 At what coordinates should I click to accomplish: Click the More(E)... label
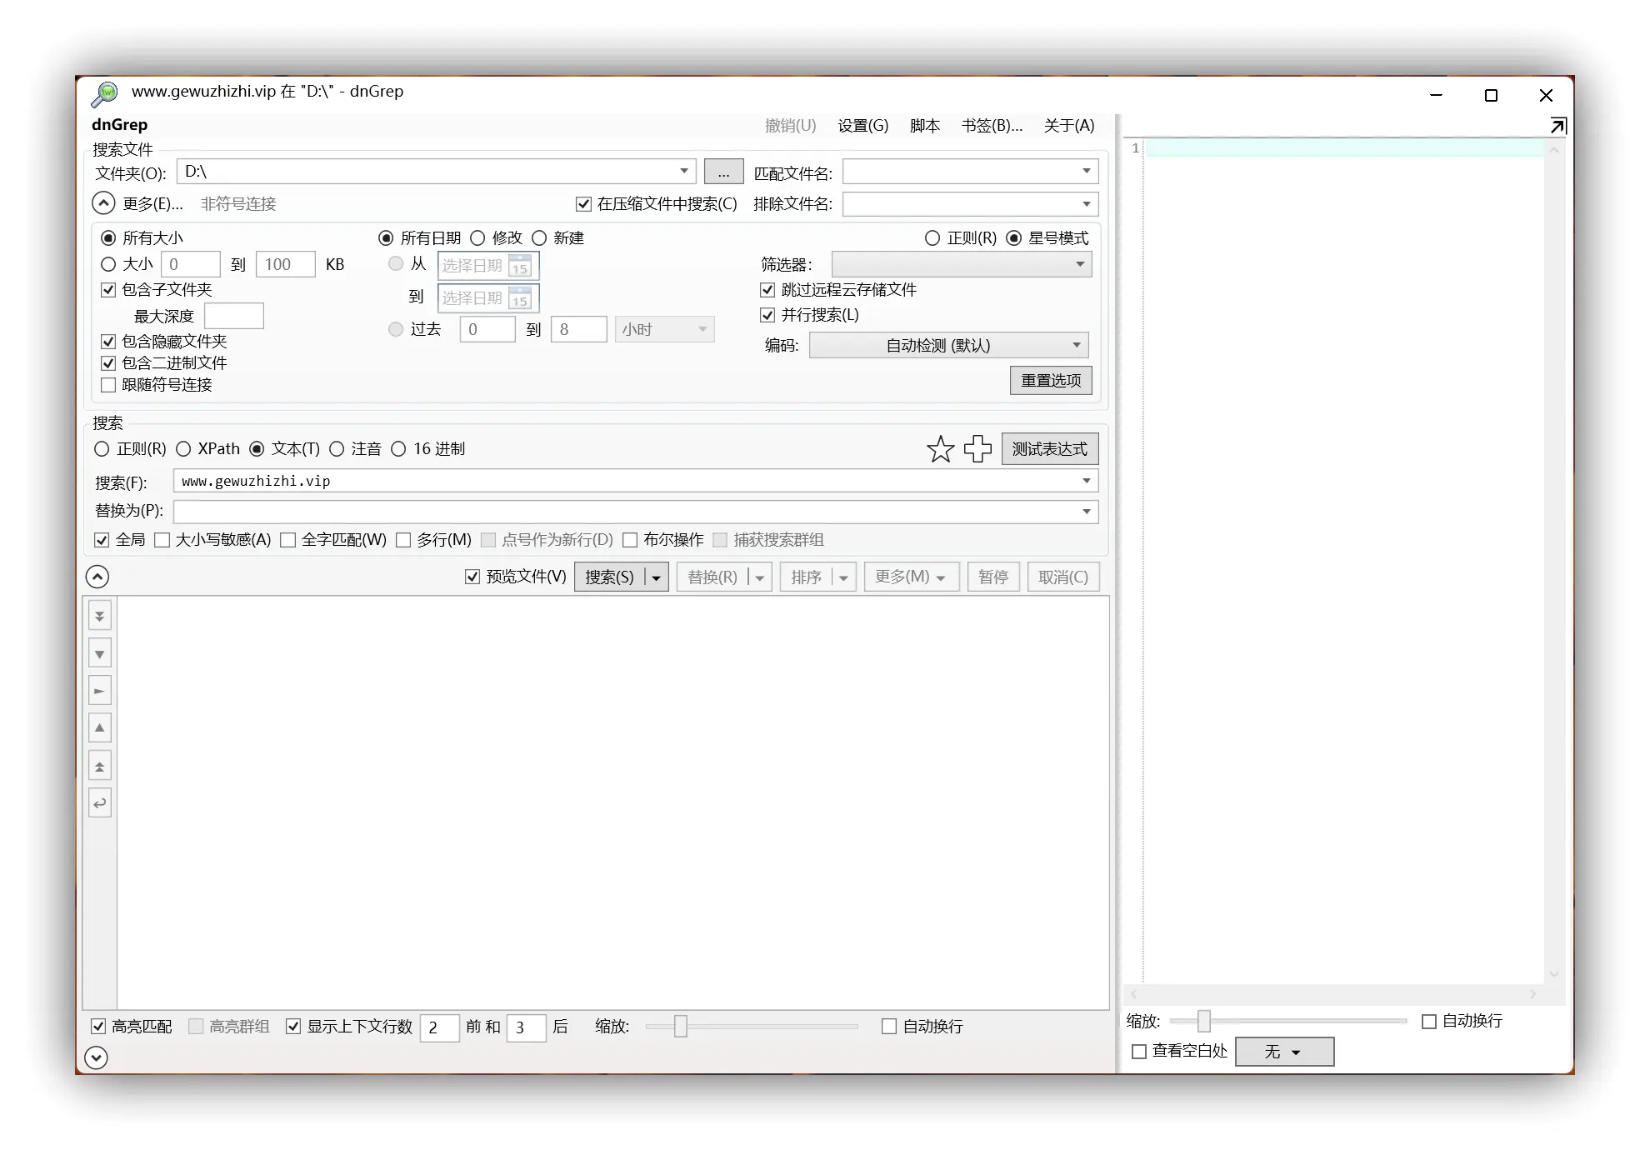coord(152,204)
